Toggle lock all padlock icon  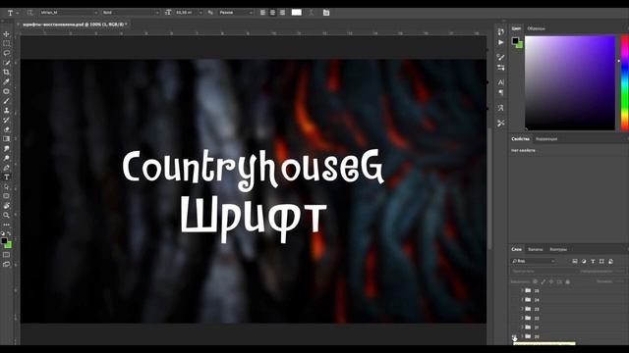coord(568,281)
